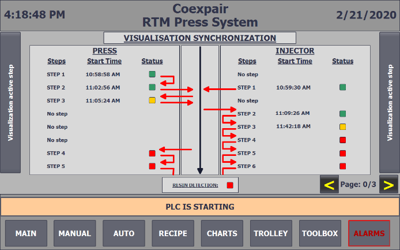400x250 pixels.
Task: Open the left Visualization active step panel
Action: (10, 103)
